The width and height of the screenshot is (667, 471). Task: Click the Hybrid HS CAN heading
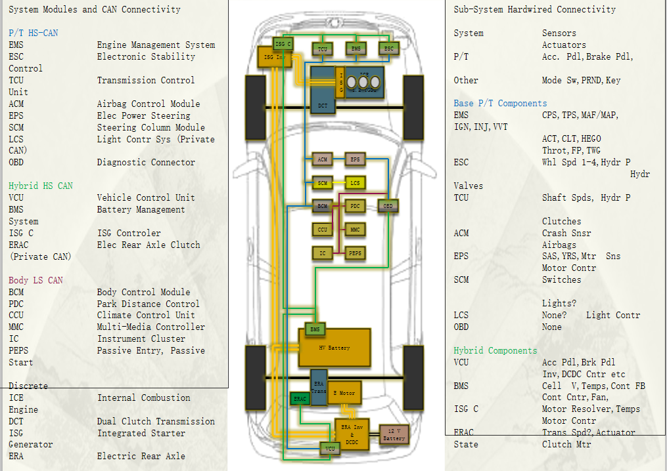41,186
